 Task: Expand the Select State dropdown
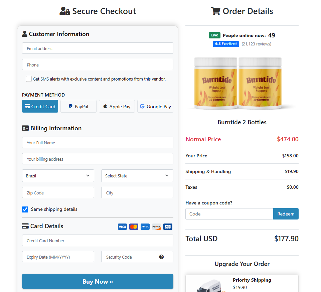click(137, 176)
